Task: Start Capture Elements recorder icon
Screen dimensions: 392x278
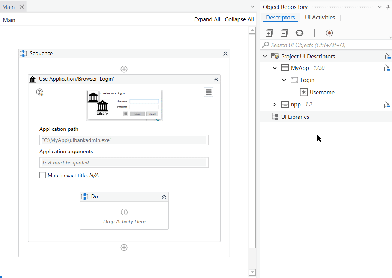Action: (x=329, y=33)
